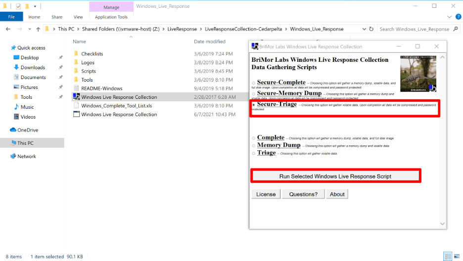Viewport: 463px width, 261px height.
Task: Switch to details view layout icon
Action: pos(448,256)
